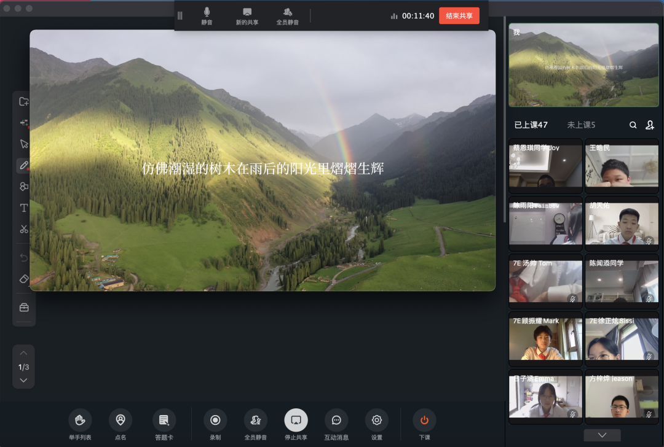Open the shapes tool
This screenshot has width=664, height=447.
24,187
